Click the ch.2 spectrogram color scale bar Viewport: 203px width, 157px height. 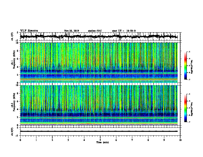(185, 108)
